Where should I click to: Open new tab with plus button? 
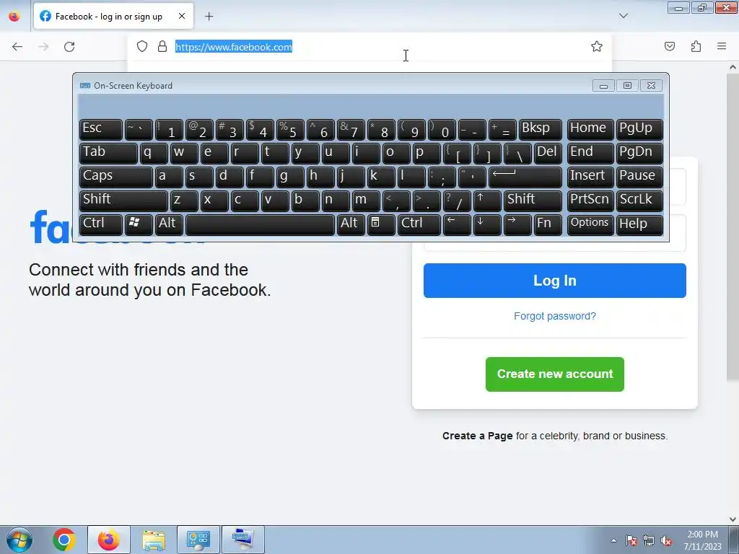tap(209, 17)
